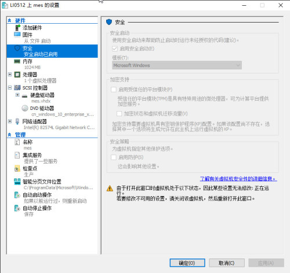Image resolution: width=290 pixels, height=273 pixels.
Task: Click the Automatic Stop Action (自动停止操作) icon
Action: 17,208
